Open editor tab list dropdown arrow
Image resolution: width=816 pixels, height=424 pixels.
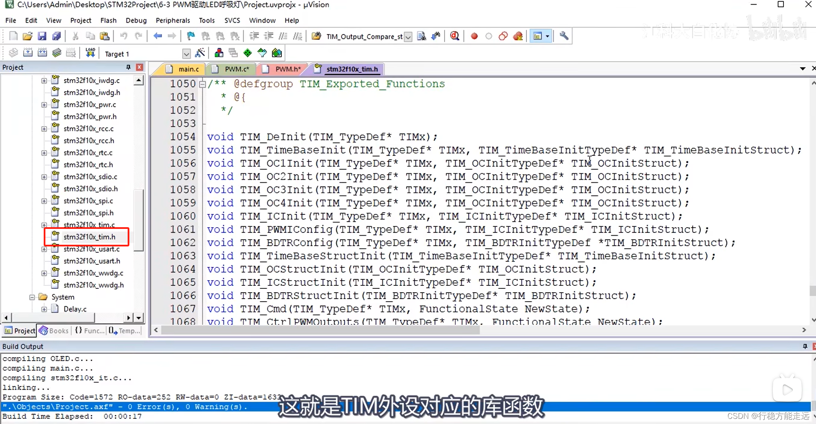803,69
